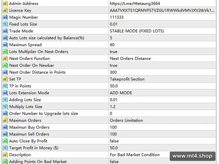Select the 'Licence Key' parameter name
The height and width of the screenshot is (164, 219).
pyautogui.click(x=20, y=11)
